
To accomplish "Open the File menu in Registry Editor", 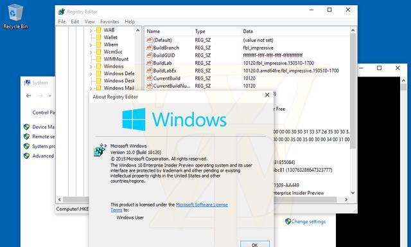I will pos(62,21).
